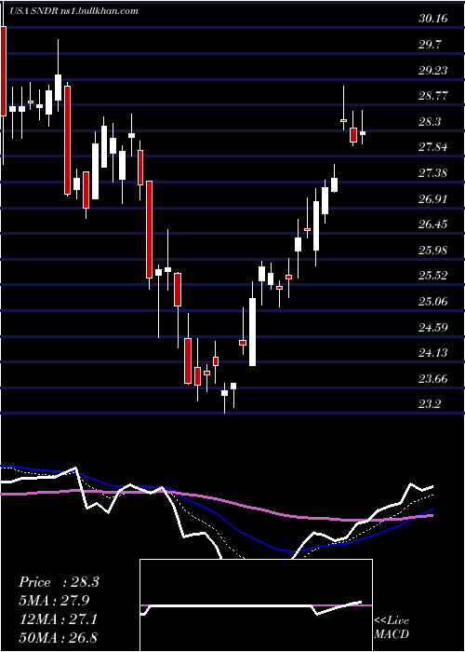
Task: Click the 28.77 price axis label
Action: click(433, 96)
